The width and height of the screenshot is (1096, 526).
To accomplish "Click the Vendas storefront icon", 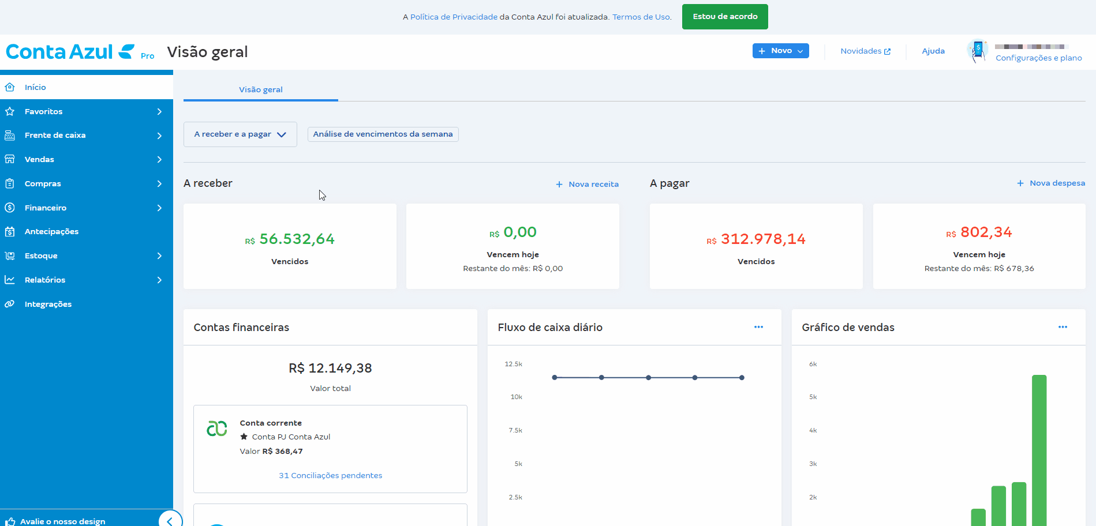I will (x=10, y=159).
